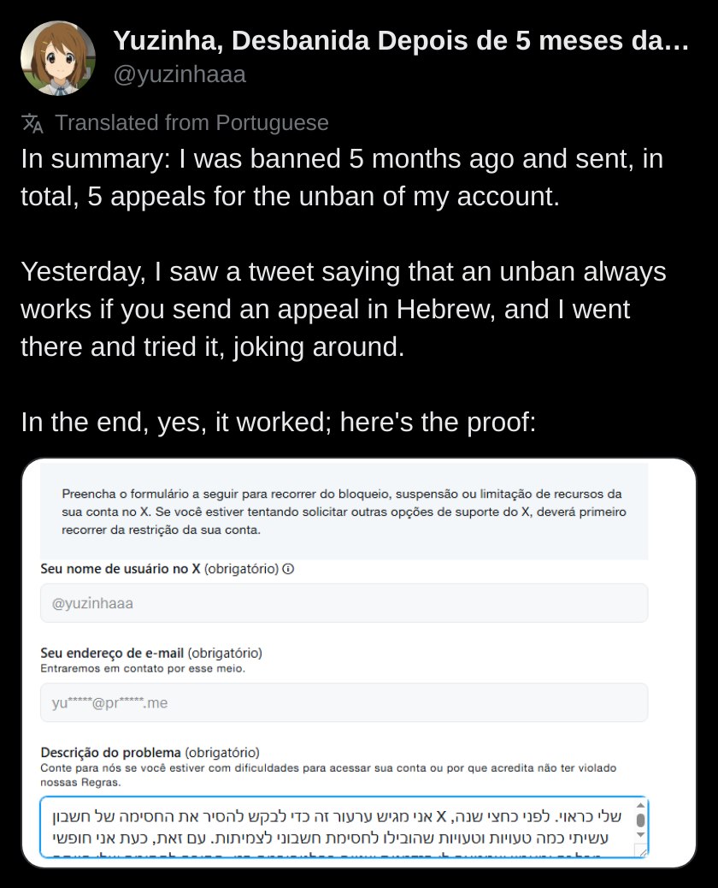Viewport: 718px width, 888px height.
Task: Click the 'Descrição do problema' label
Action: click(110, 753)
